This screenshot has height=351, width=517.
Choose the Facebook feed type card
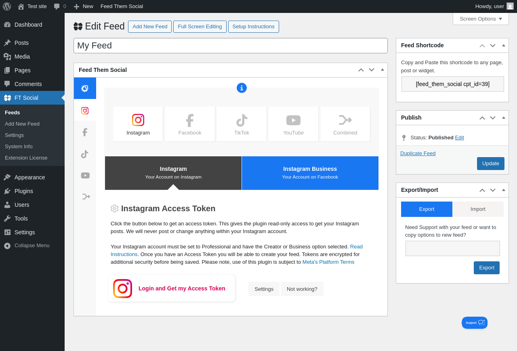pyautogui.click(x=190, y=124)
